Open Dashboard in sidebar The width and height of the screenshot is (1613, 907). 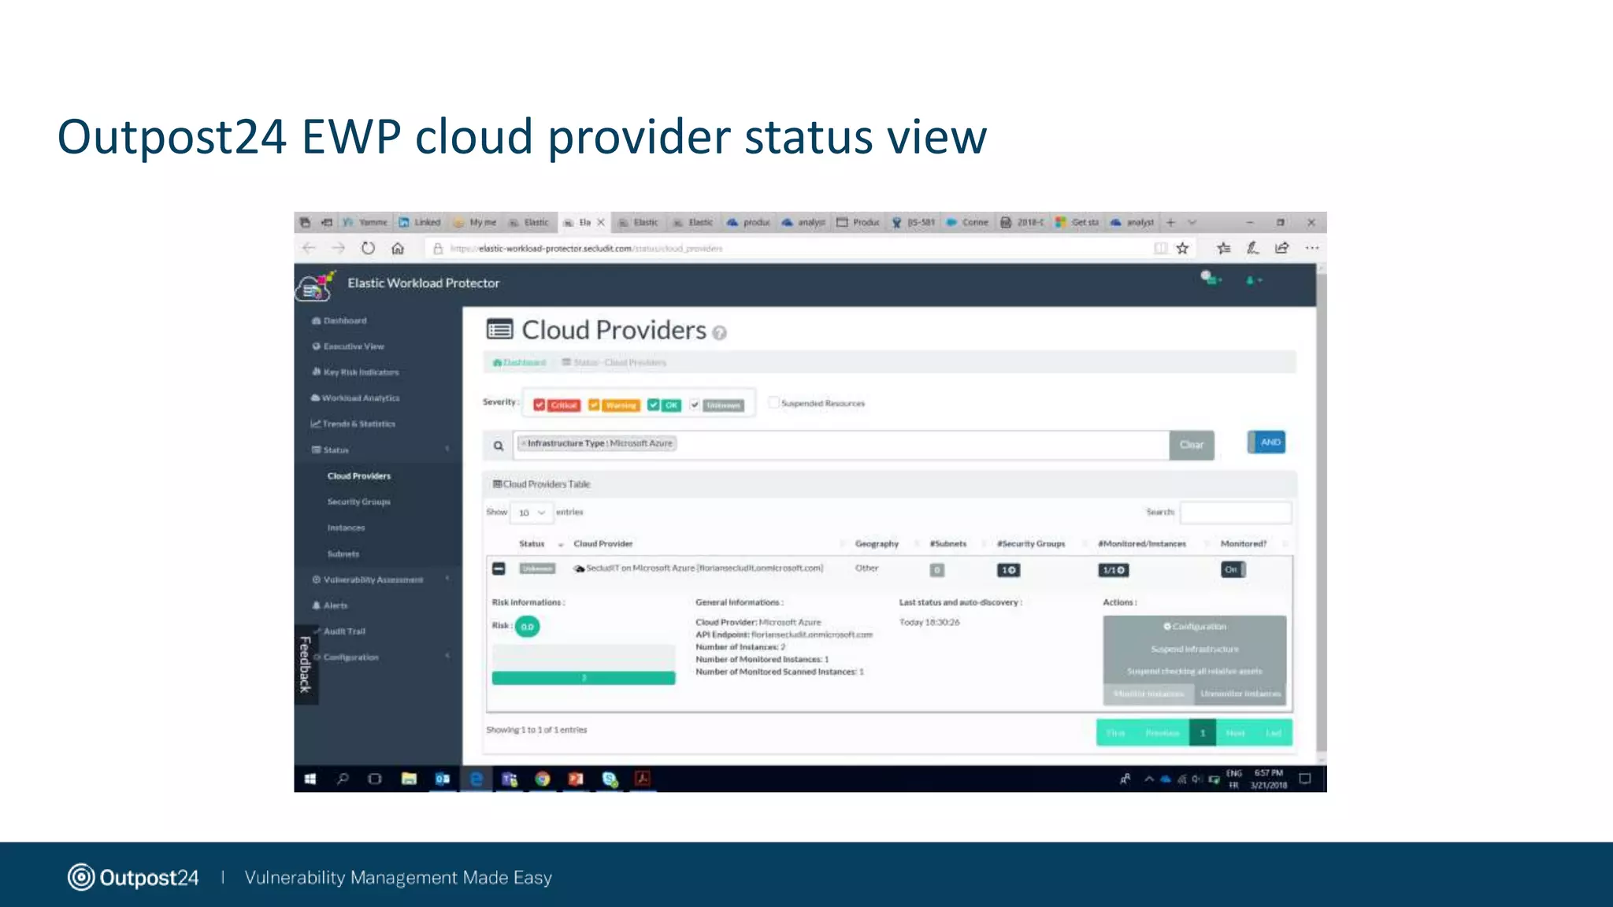pyautogui.click(x=345, y=320)
